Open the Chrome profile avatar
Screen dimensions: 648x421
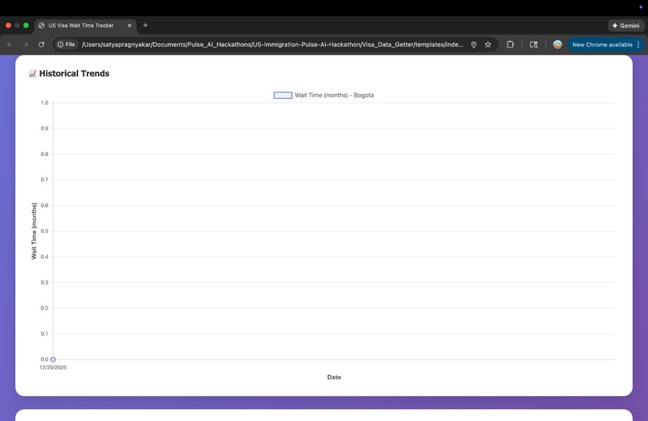click(x=557, y=45)
